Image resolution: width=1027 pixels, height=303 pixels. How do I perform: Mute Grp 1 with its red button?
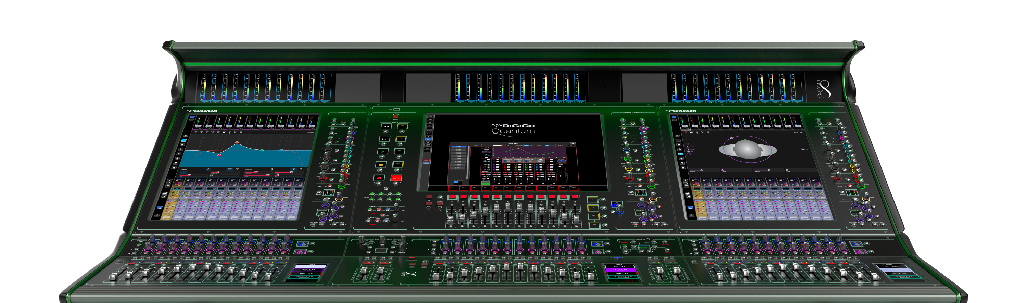coord(453,197)
